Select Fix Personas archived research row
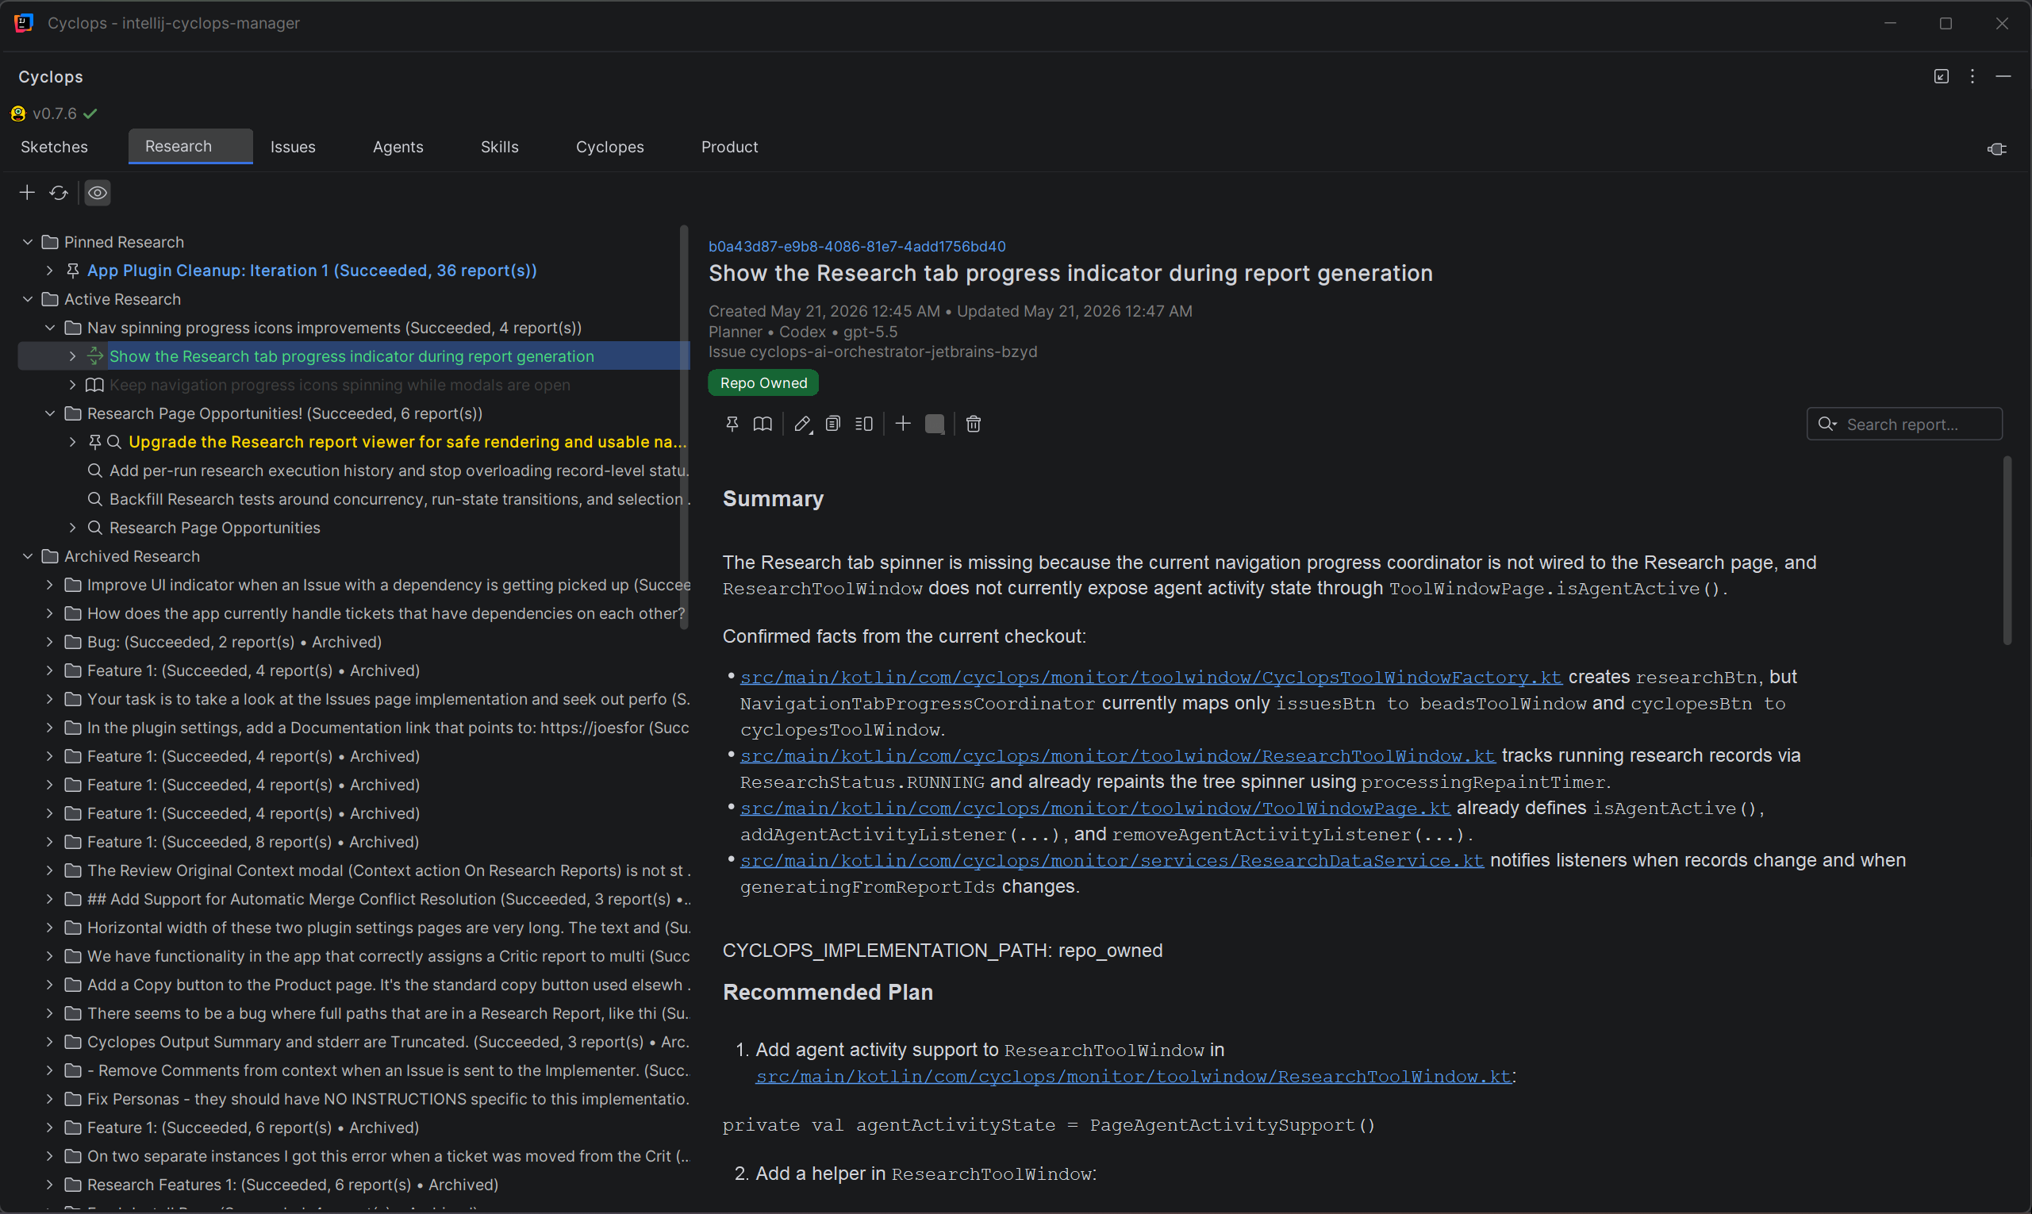Image resolution: width=2032 pixels, height=1214 pixels. tap(388, 1099)
